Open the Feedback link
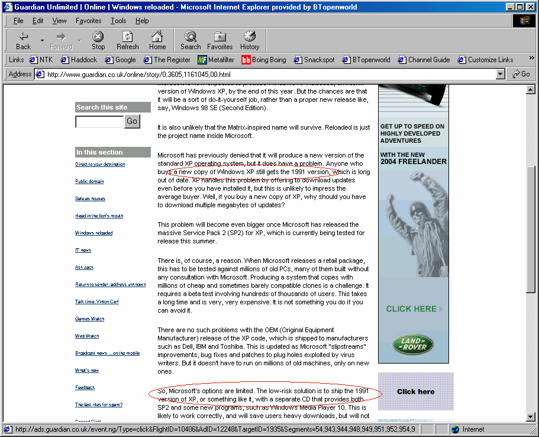The image size is (539, 437). [85, 387]
